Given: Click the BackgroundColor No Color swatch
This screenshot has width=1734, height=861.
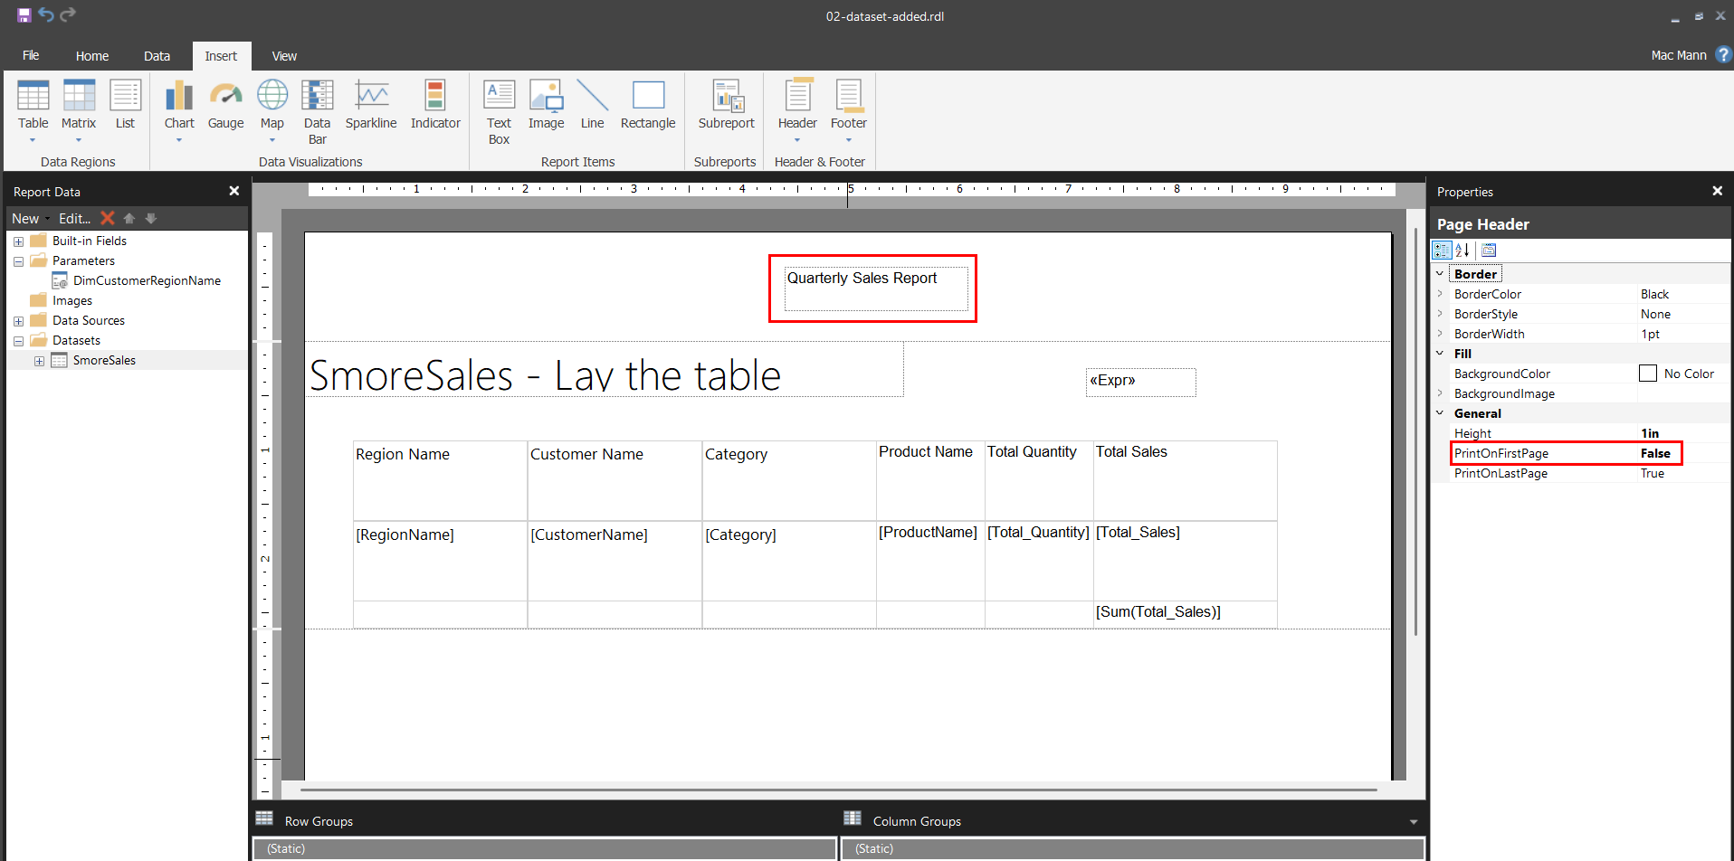Looking at the screenshot, I should click(1648, 374).
